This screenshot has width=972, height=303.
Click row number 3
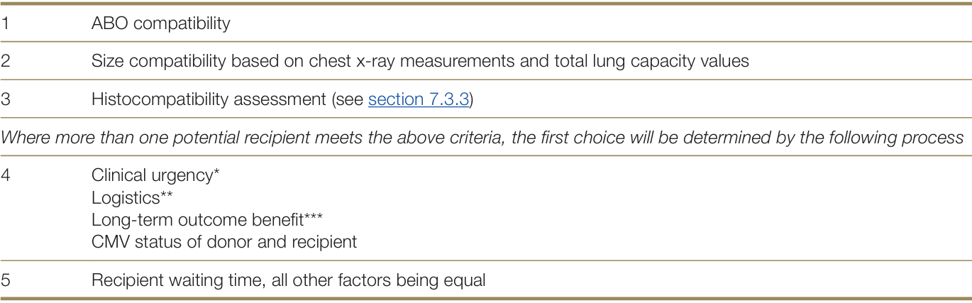pyautogui.click(x=6, y=99)
